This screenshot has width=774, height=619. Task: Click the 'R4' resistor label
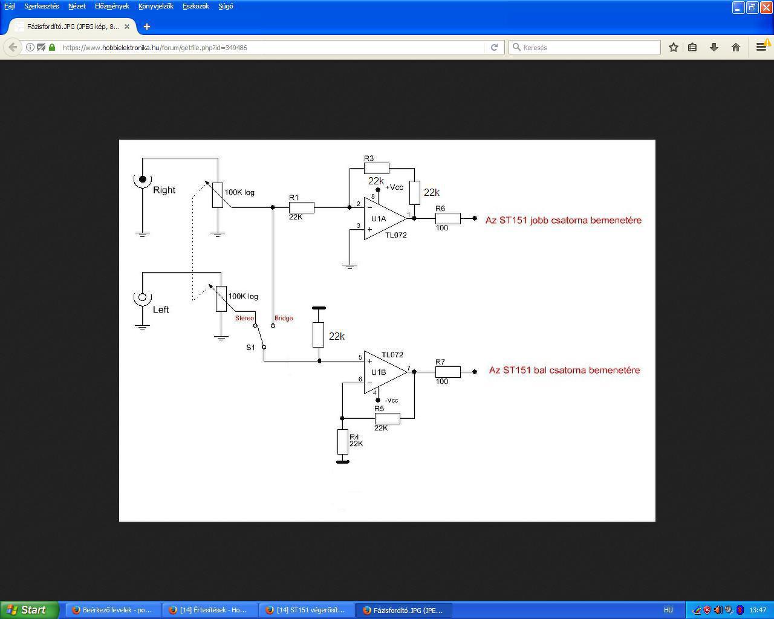click(x=354, y=436)
